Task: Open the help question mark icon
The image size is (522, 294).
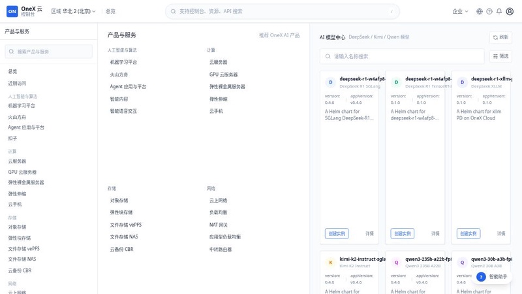Action: point(489,11)
